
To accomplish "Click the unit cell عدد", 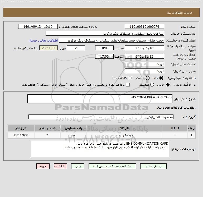I will (x=73, y=135).
